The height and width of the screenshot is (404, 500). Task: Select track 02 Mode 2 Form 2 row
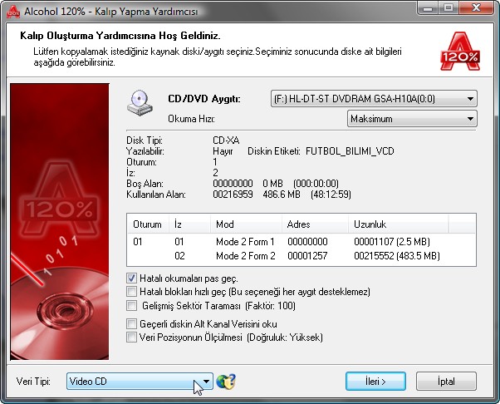tap(301, 255)
